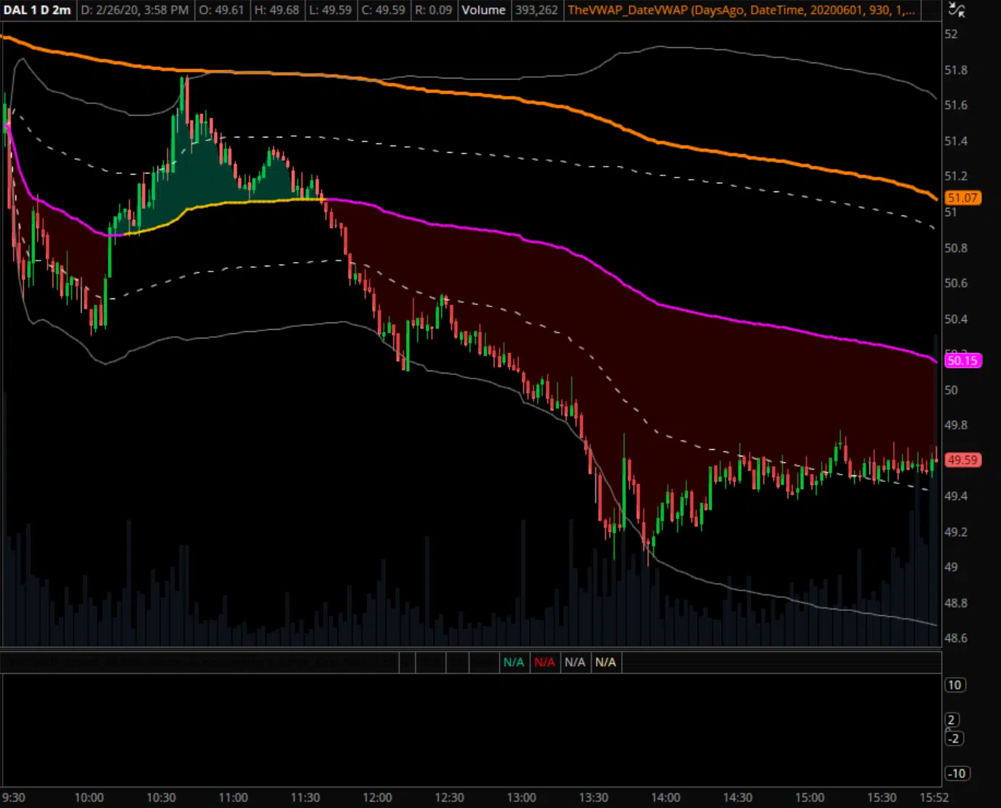The image size is (1001, 808).
Task: Select the DAL 1 D 2m chart label
Action: (37, 10)
